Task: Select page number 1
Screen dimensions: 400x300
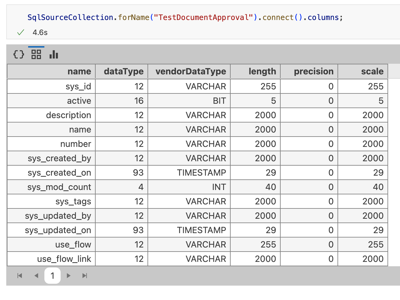Action: pyautogui.click(x=52, y=276)
